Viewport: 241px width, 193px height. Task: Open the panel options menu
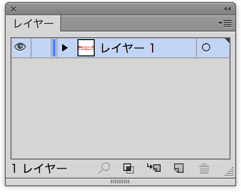225,23
